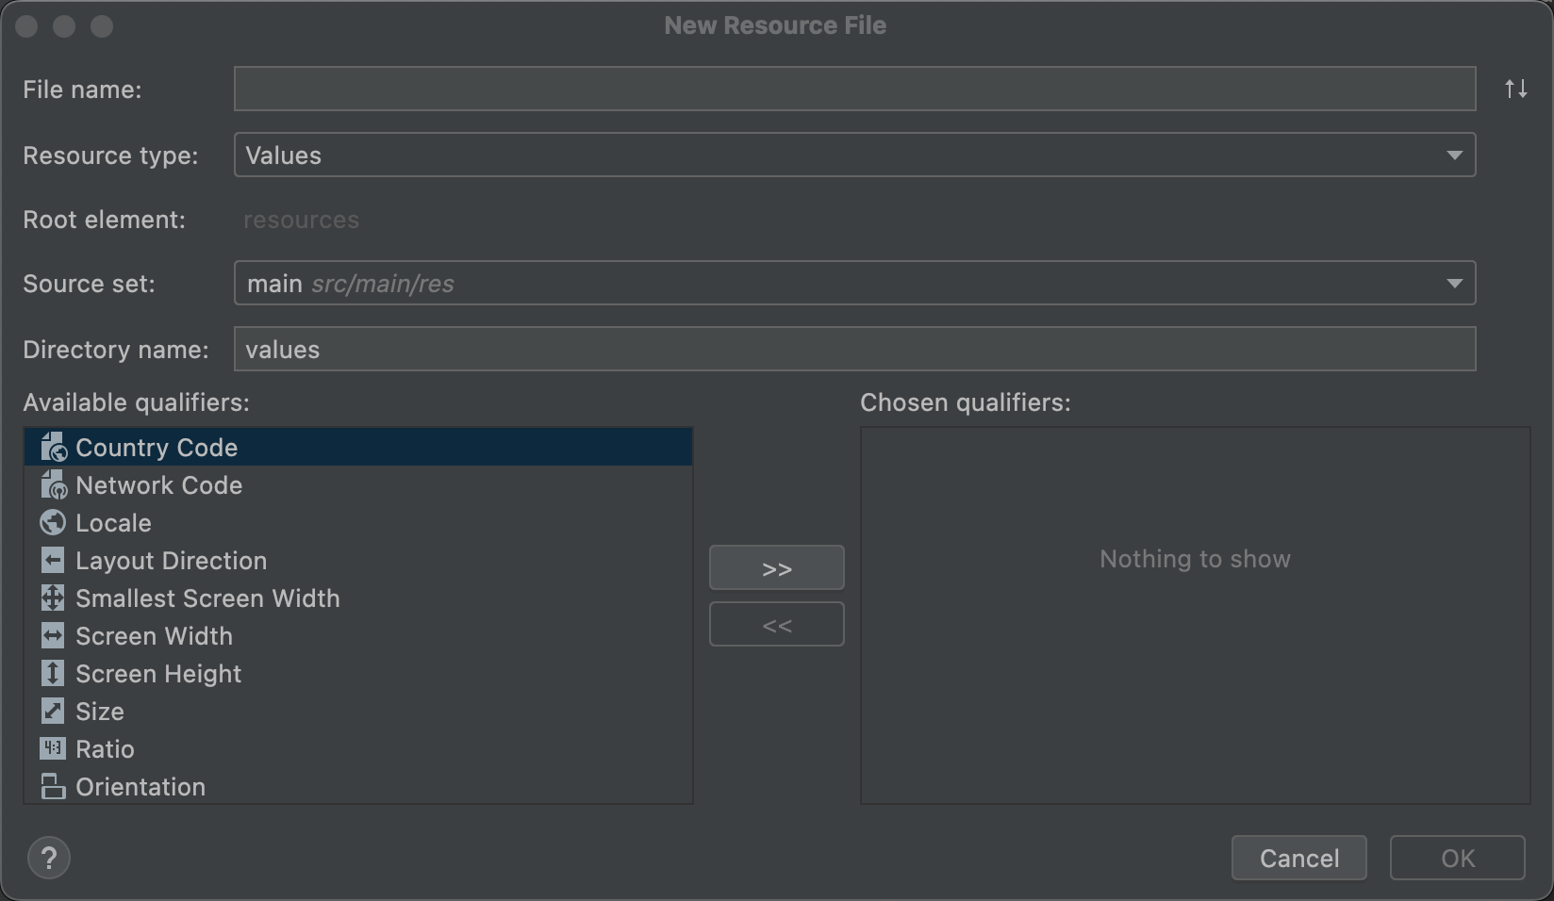Click the Locale globe icon
The width and height of the screenshot is (1554, 901).
coord(53,523)
